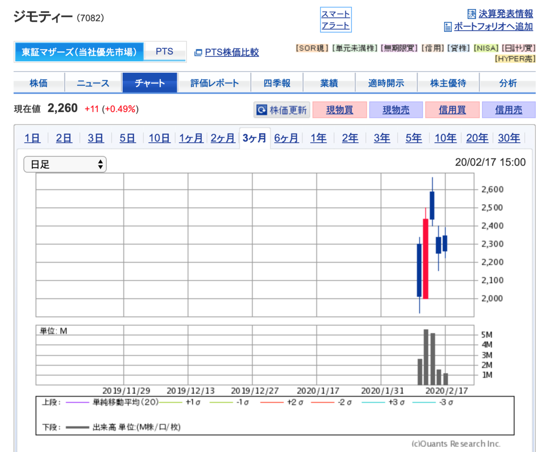Click ポートフォリオへ追加 link
The image size is (538, 452).
(x=494, y=26)
